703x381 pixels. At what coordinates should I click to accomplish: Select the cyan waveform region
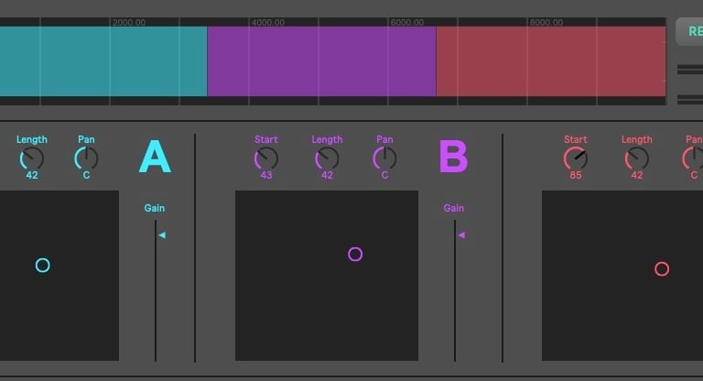coord(101,61)
